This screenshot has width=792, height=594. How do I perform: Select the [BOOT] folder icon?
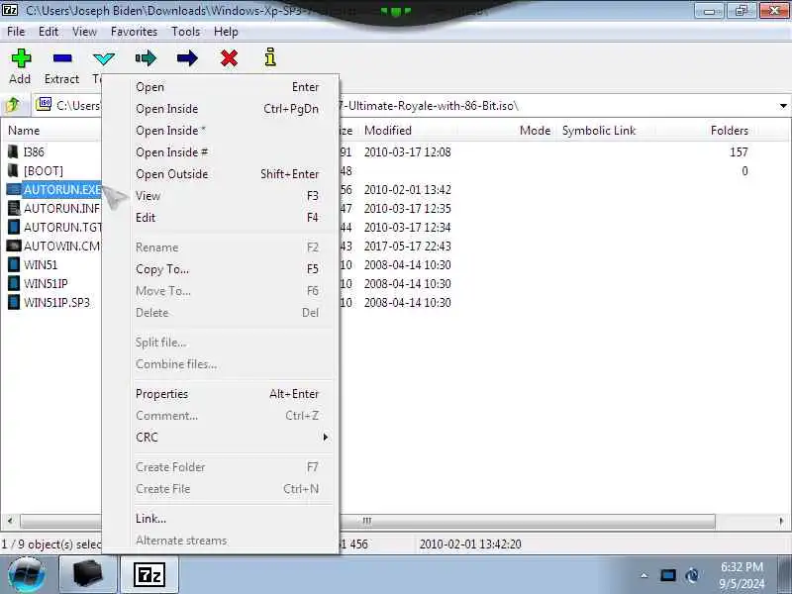pos(14,170)
